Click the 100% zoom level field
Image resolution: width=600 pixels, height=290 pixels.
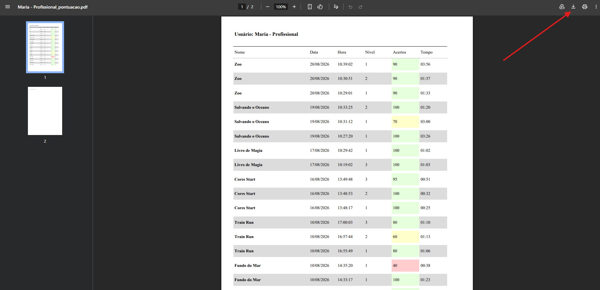point(281,7)
